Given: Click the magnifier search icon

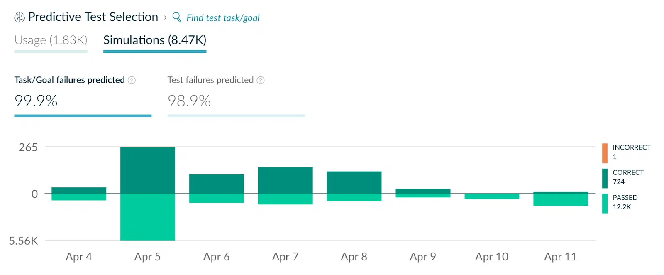Looking at the screenshot, I should pyautogui.click(x=177, y=17).
